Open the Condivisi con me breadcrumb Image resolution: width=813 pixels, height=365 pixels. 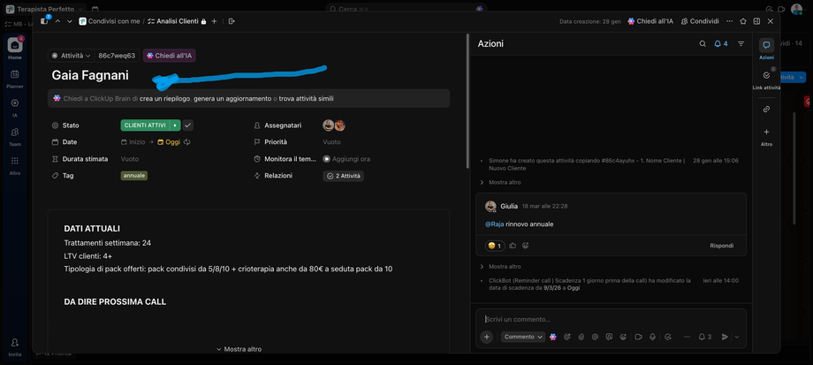click(x=110, y=21)
